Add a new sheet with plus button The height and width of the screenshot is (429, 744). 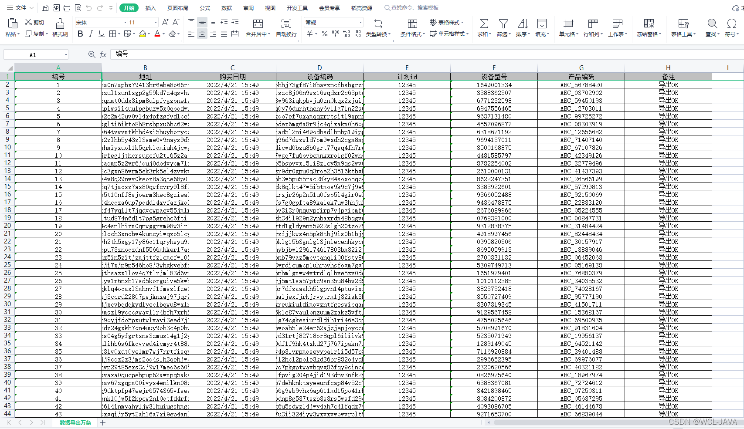point(102,422)
